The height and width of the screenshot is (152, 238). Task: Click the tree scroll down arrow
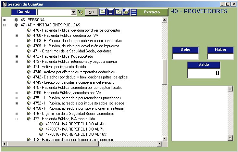165,138
